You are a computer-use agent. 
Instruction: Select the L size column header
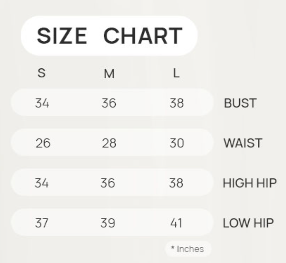pos(176,74)
